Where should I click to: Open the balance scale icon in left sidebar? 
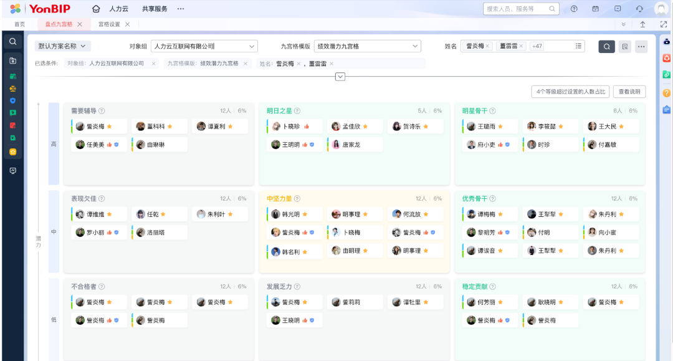coord(12,88)
